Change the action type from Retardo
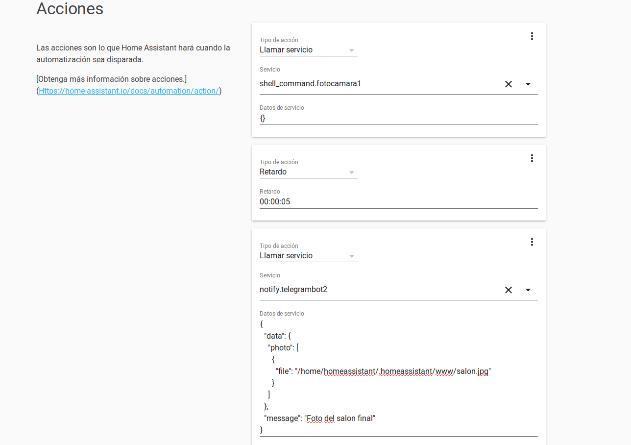631x445 pixels. pos(308,172)
